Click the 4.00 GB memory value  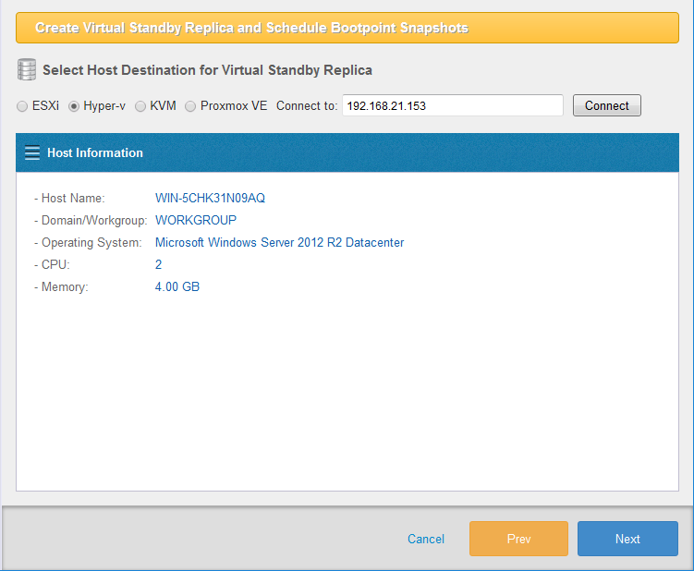point(177,286)
